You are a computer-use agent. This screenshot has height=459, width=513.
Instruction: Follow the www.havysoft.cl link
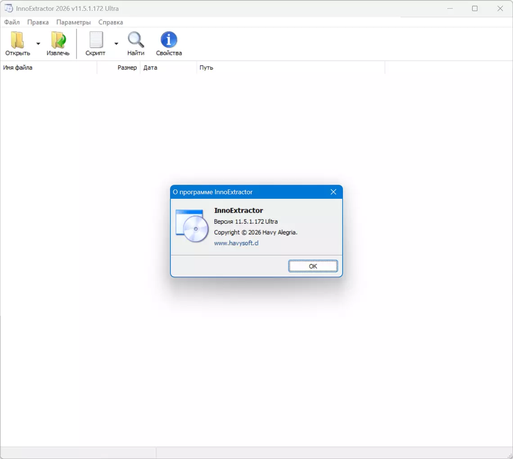[236, 243]
